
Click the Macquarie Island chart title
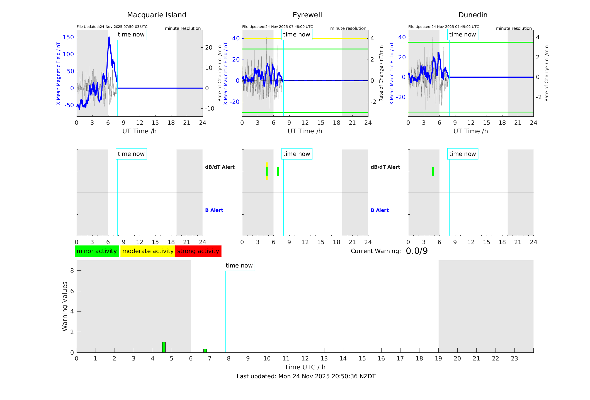coord(157,15)
